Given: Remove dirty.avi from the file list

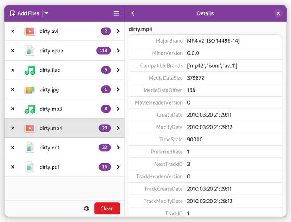Looking at the screenshot, I should 12,31.
